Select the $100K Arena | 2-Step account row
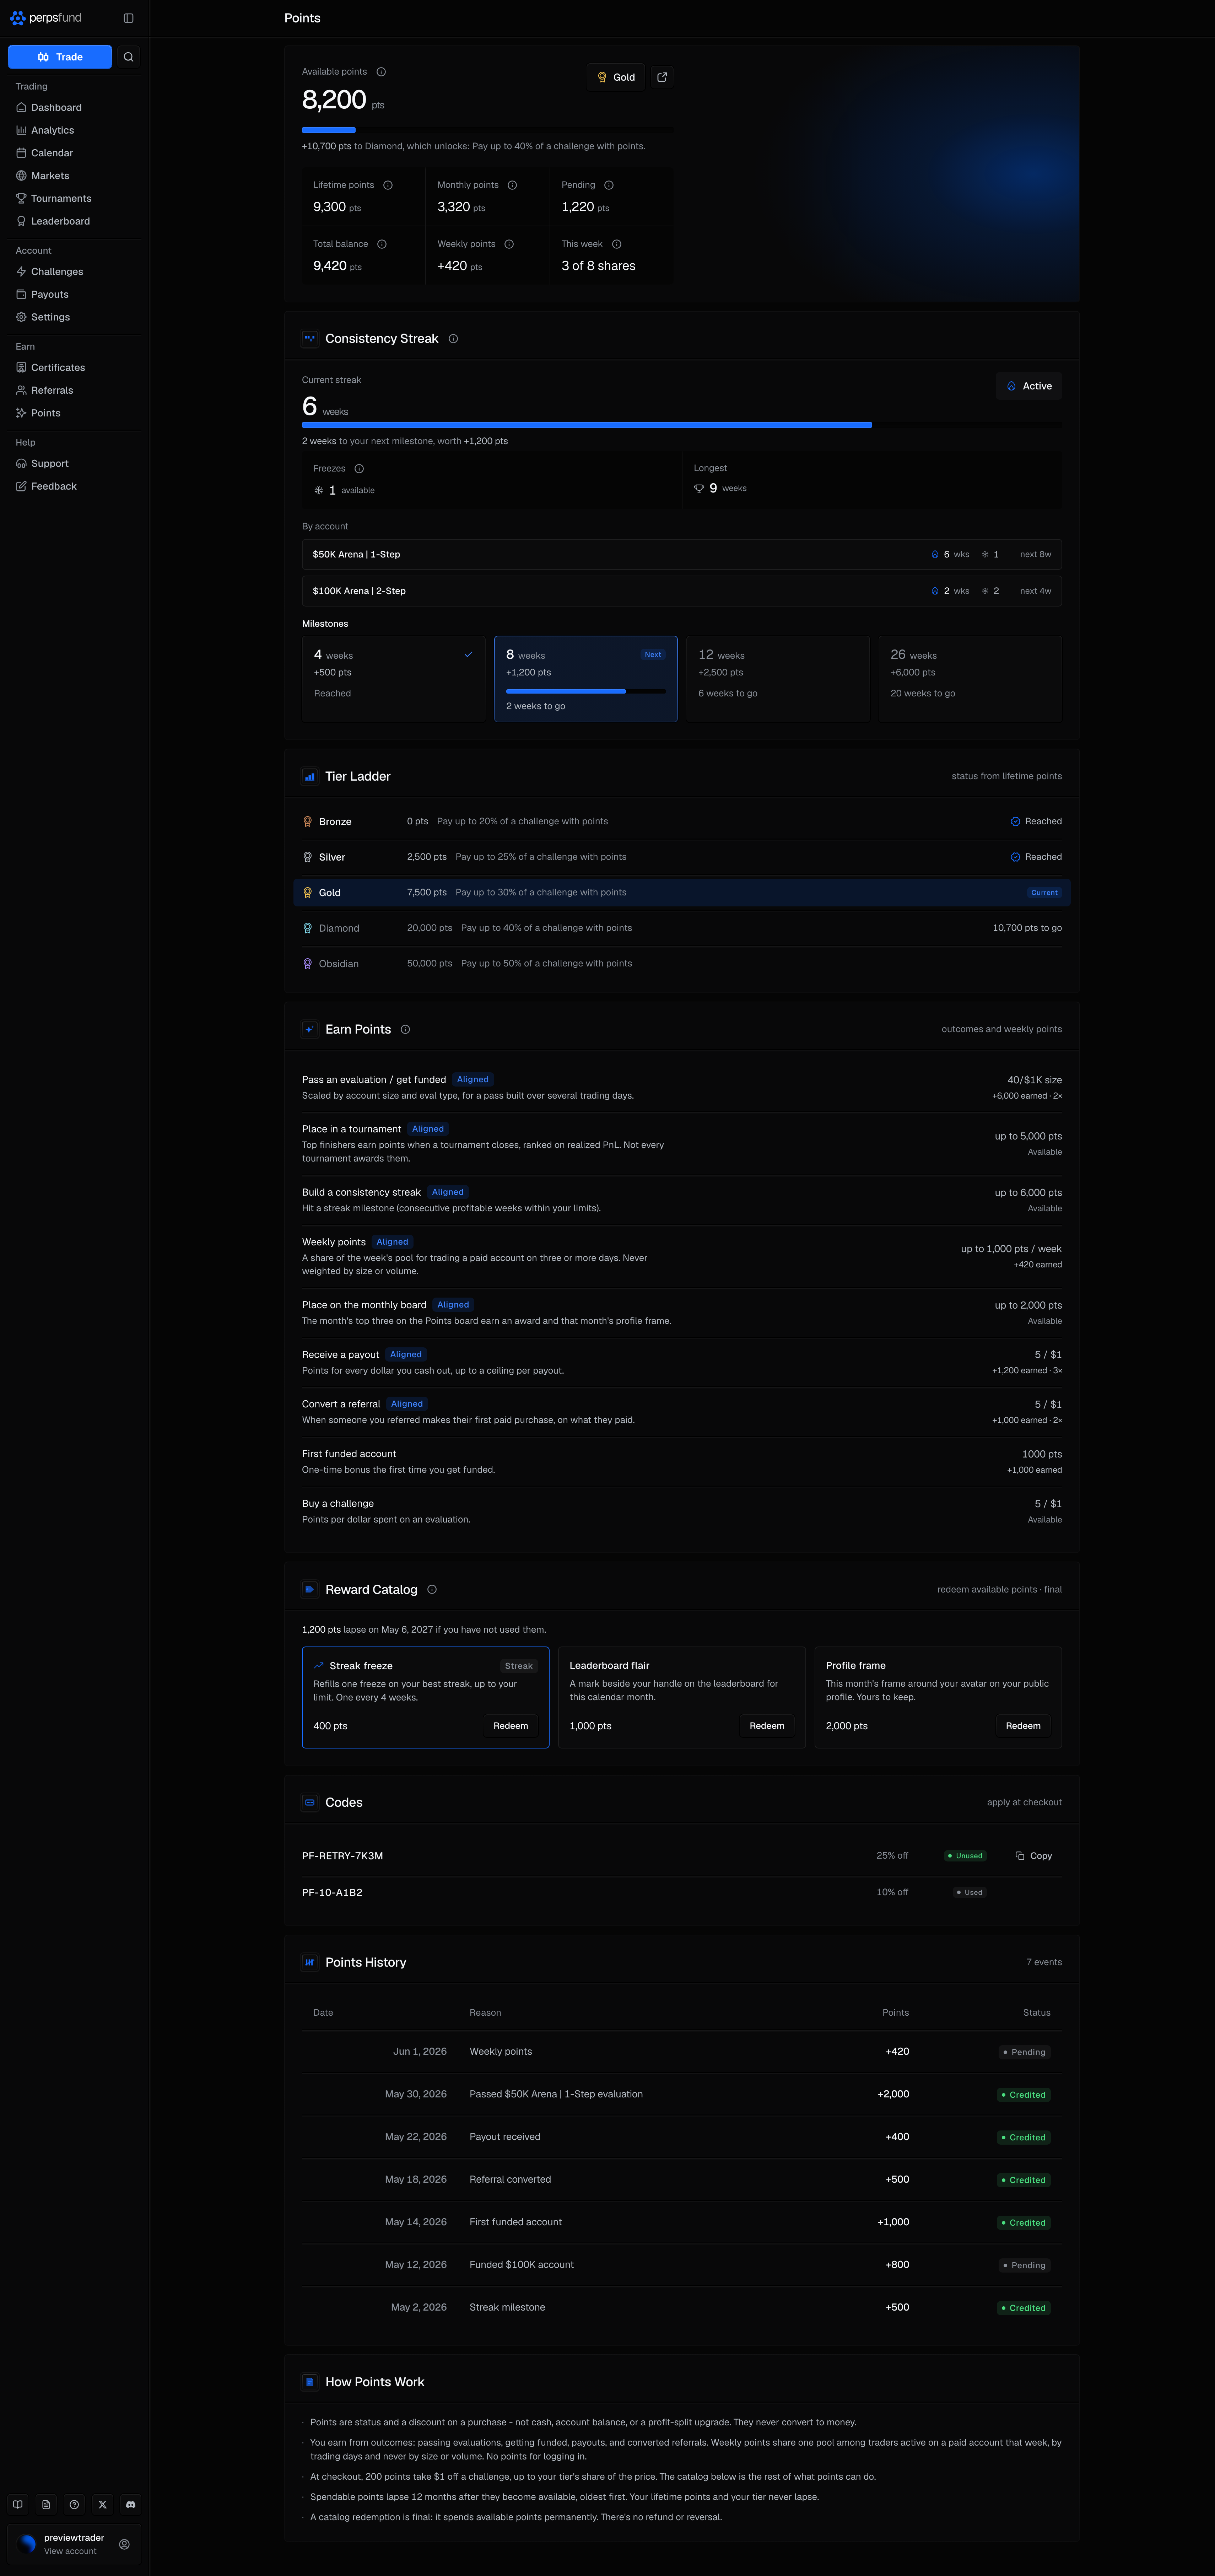This screenshot has width=1215, height=2576. pyautogui.click(x=682, y=591)
